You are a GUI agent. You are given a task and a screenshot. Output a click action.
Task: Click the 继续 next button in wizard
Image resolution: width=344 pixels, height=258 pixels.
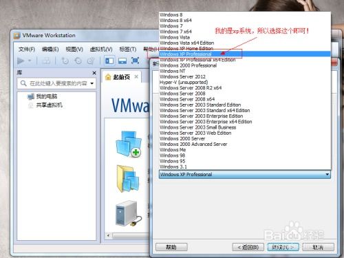[x=283, y=247]
